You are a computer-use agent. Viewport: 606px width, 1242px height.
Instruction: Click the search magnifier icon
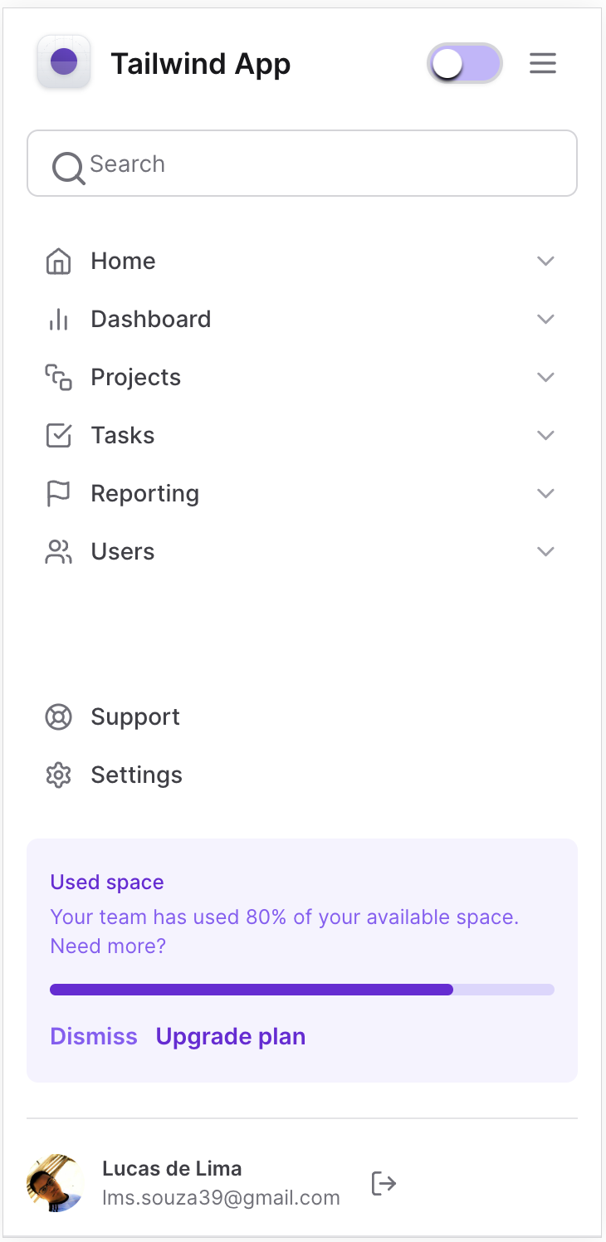(x=68, y=166)
